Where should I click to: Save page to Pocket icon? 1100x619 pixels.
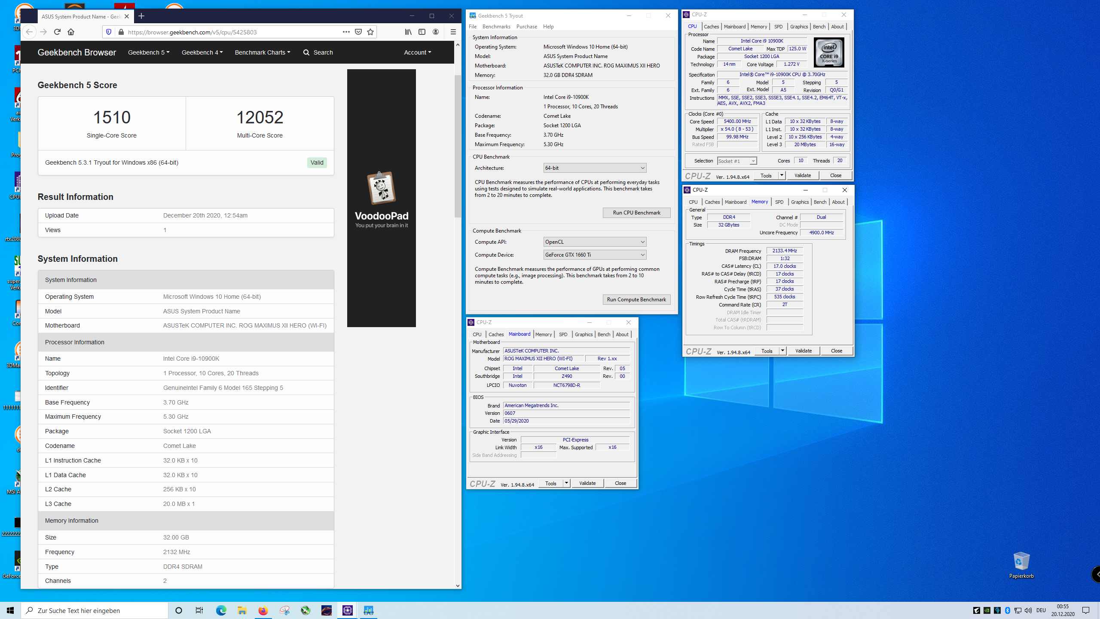click(358, 32)
